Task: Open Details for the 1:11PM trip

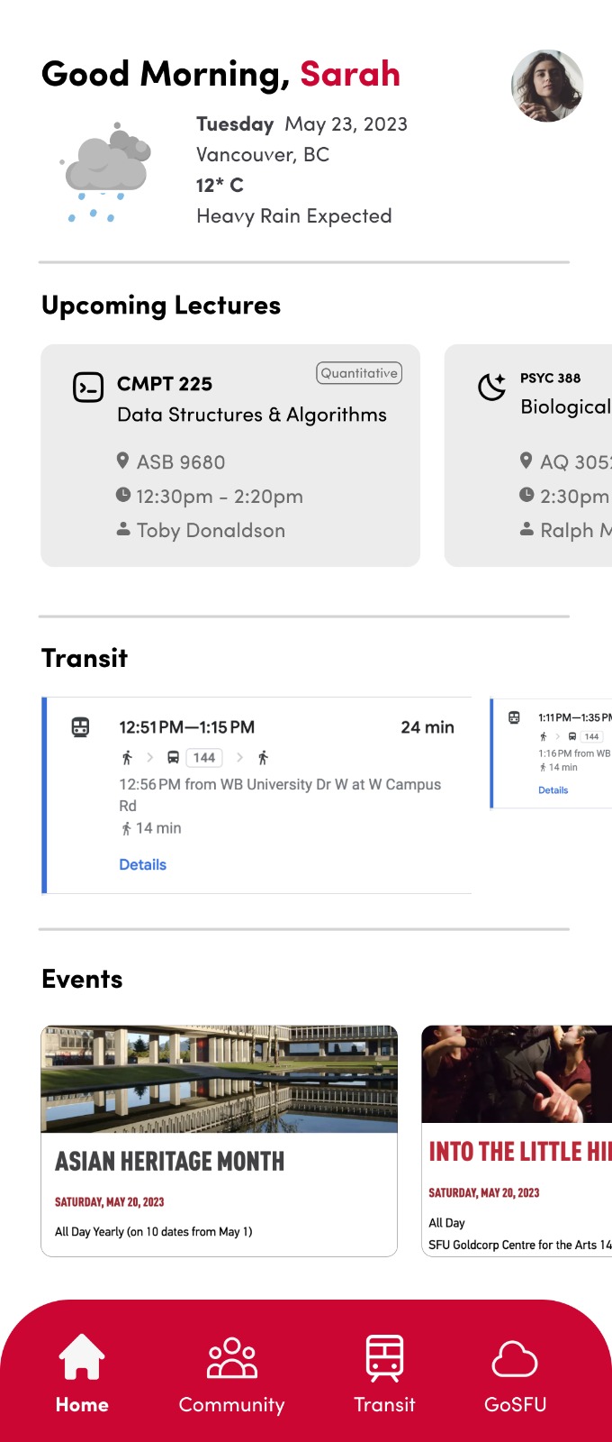Action: coord(553,790)
